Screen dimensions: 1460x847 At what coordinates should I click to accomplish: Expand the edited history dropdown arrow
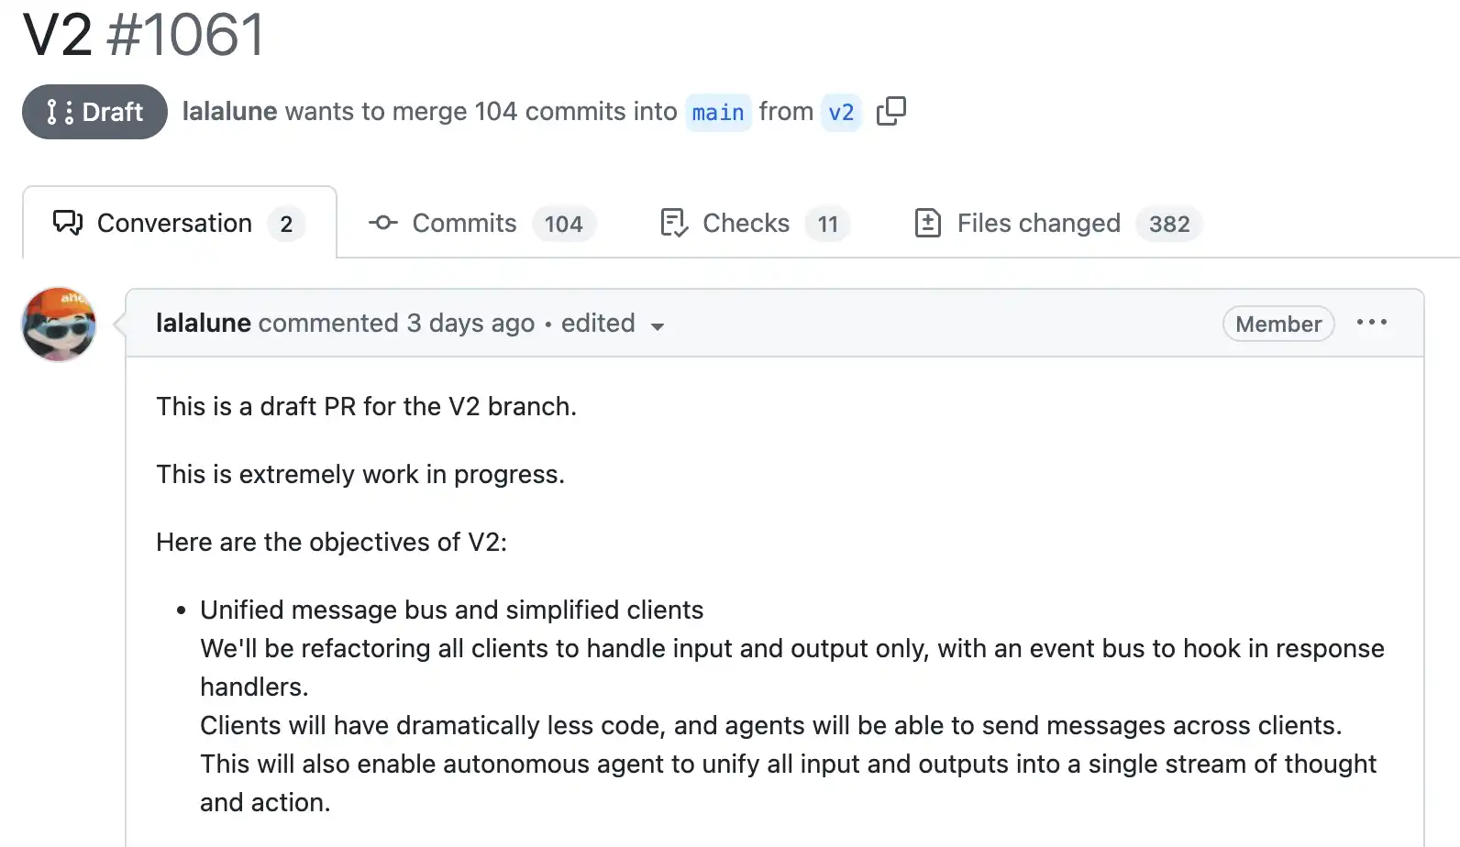click(x=657, y=326)
